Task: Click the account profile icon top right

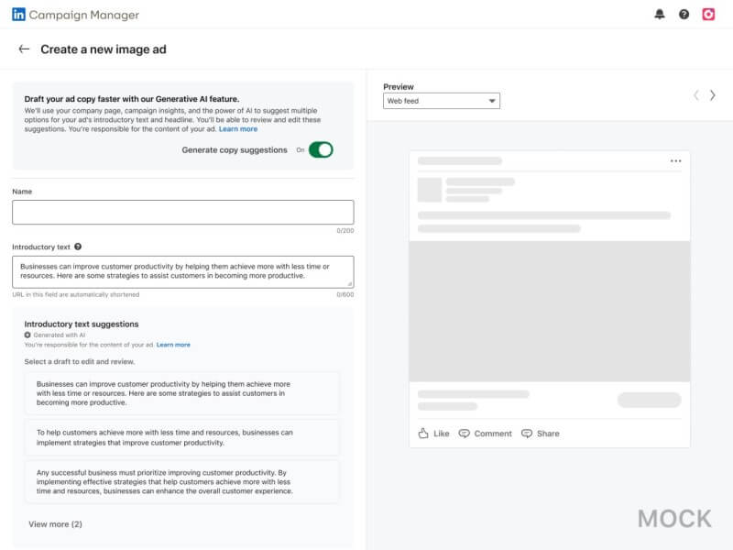Action: [x=706, y=15]
